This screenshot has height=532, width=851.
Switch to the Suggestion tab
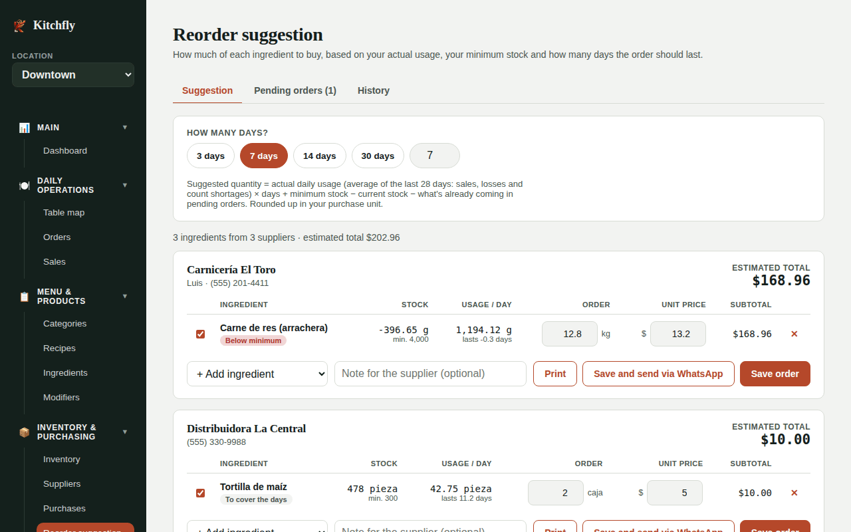click(207, 90)
